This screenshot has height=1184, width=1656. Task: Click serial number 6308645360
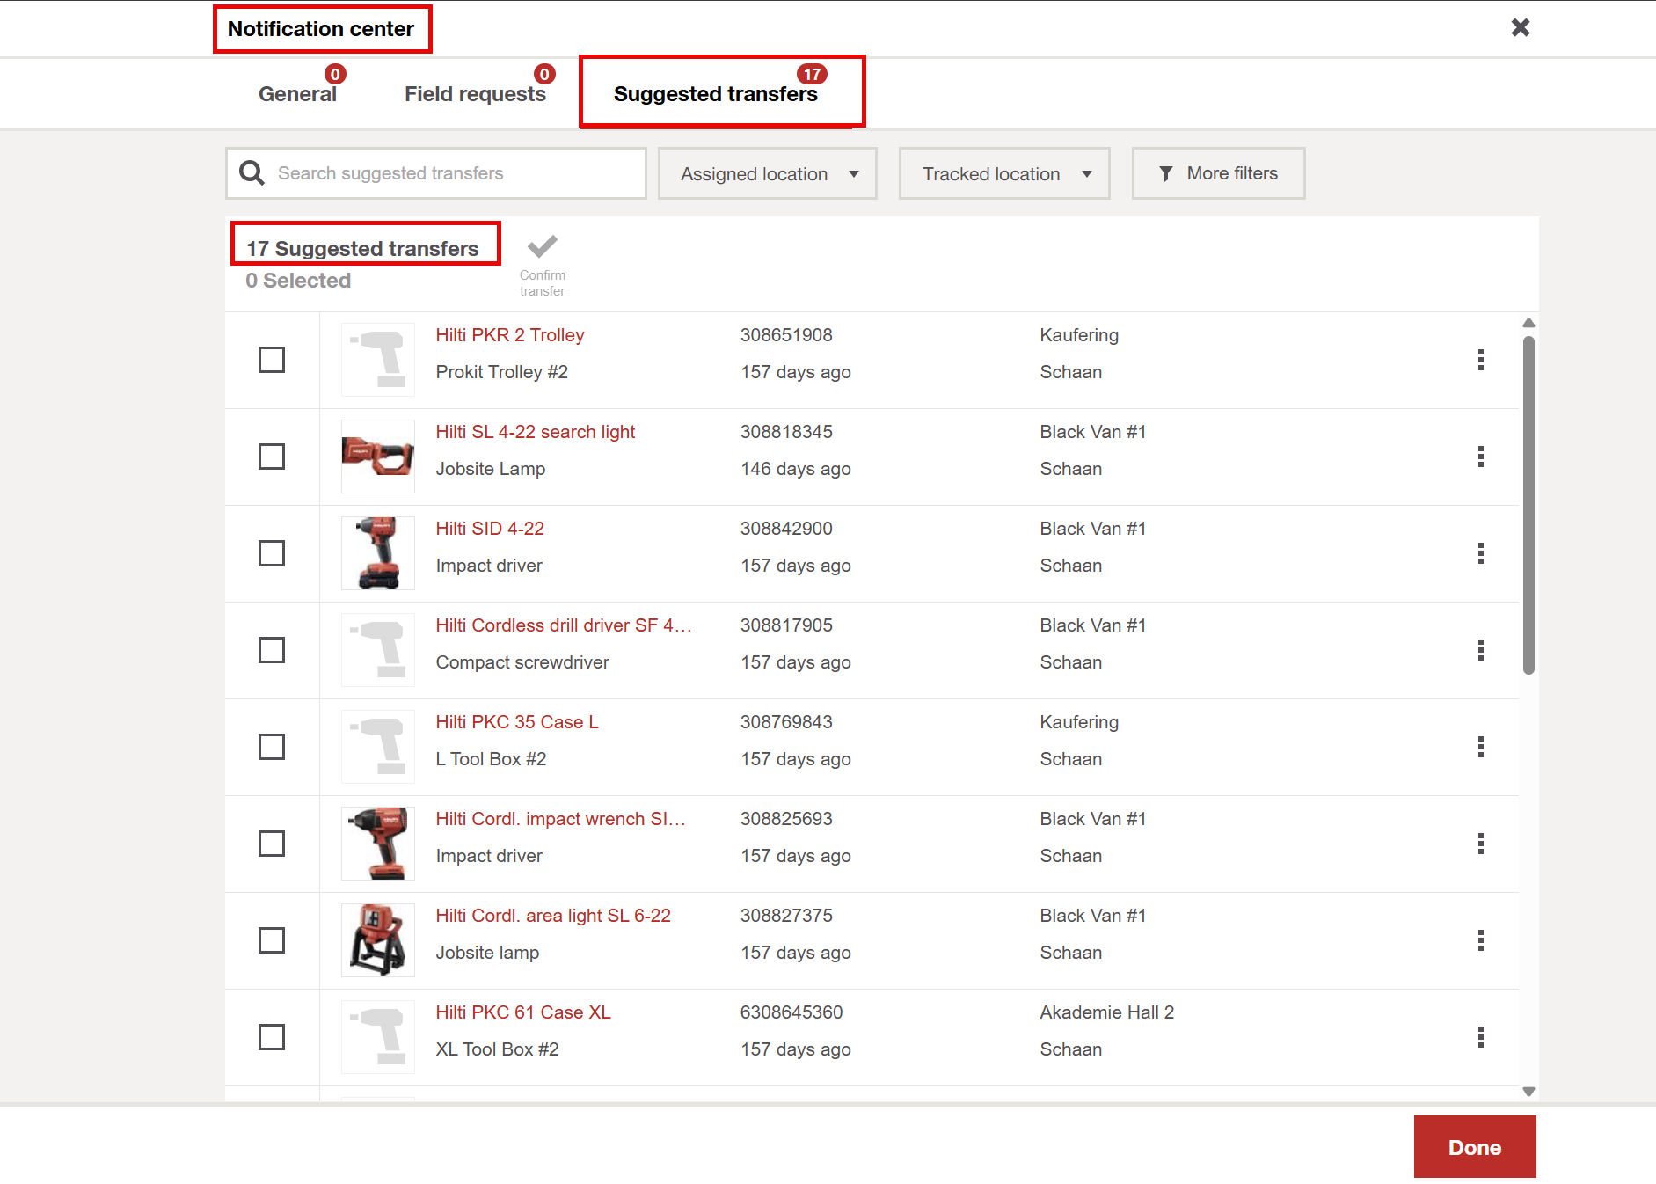pos(792,1012)
